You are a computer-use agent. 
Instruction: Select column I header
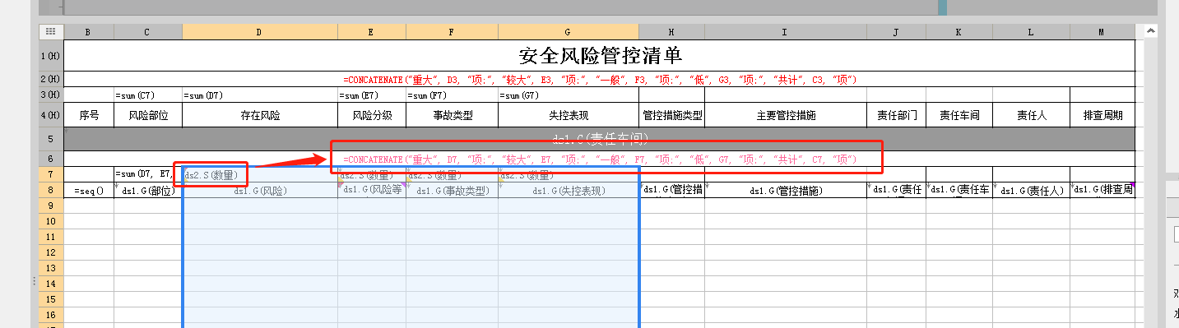(786, 31)
